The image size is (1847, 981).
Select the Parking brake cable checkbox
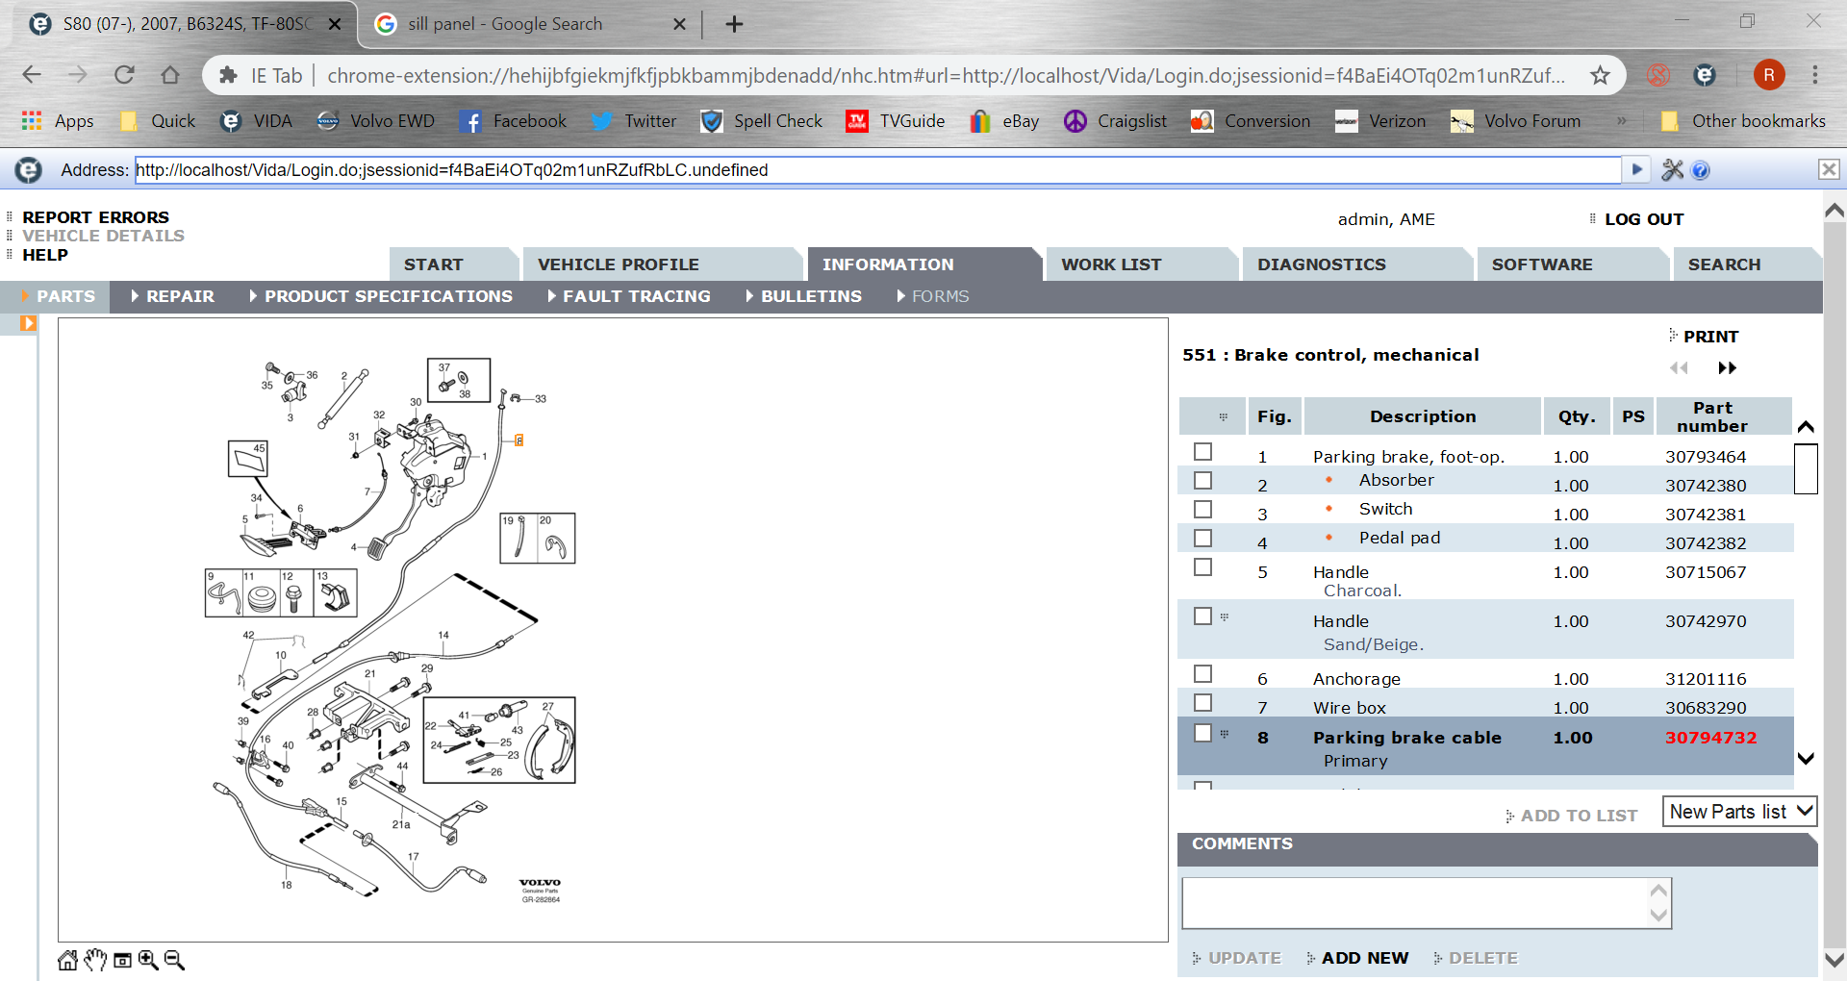pos(1202,734)
